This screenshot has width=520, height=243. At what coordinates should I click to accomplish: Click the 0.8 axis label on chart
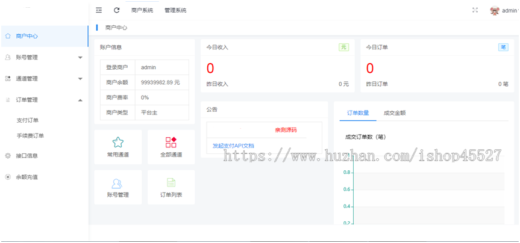pyautogui.click(x=347, y=173)
